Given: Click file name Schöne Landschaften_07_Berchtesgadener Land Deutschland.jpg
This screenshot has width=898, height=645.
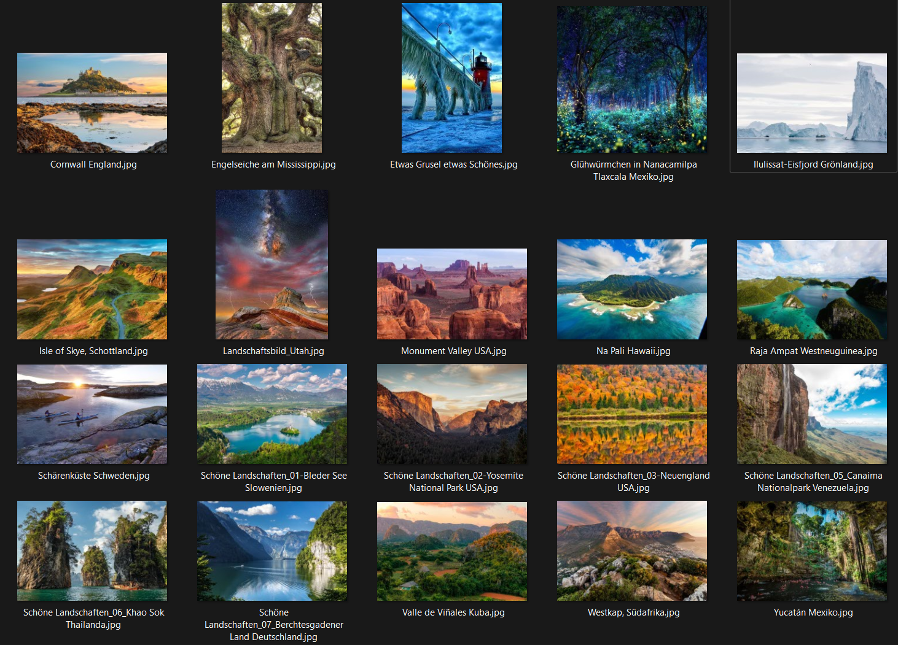Looking at the screenshot, I should point(273,625).
